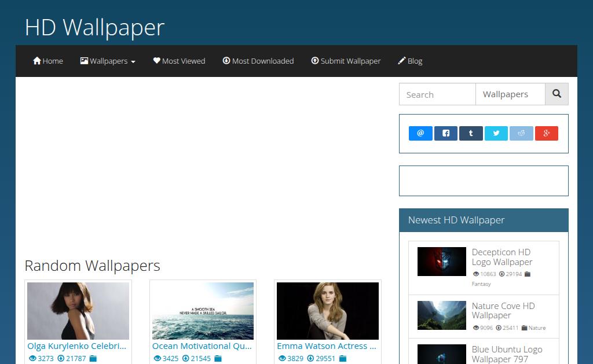Click the download circle icon for Most Downloaded
This screenshot has width=593, height=364.
pos(226,61)
